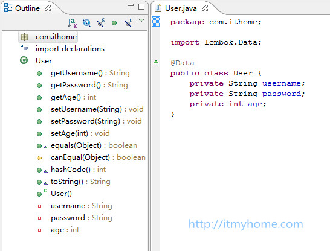The image size is (330, 251).
Task: Toggle Hide Fields in Outline toolbar
Action: pos(86,23)
